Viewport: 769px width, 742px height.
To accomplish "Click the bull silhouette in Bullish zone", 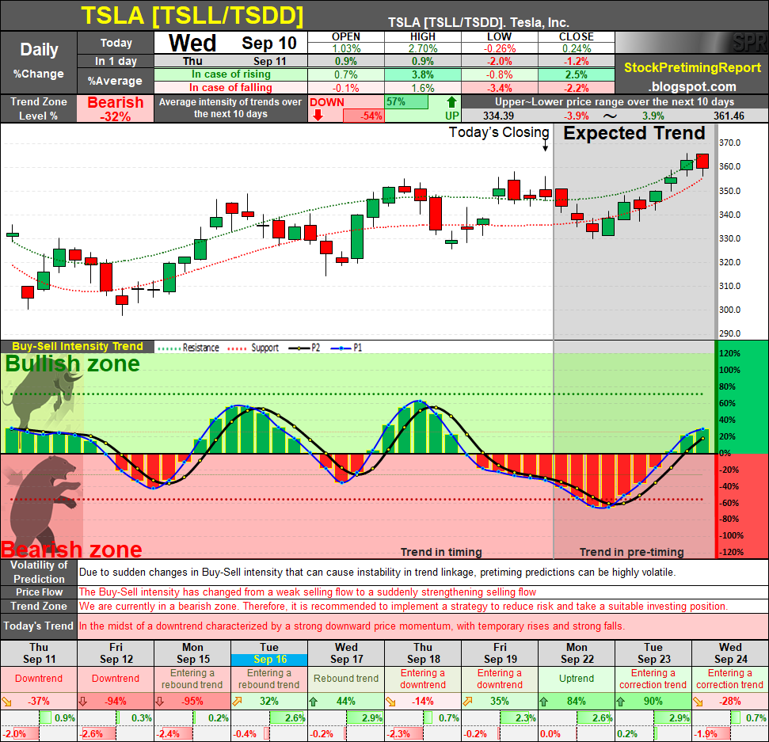I will tap(42, 398).
